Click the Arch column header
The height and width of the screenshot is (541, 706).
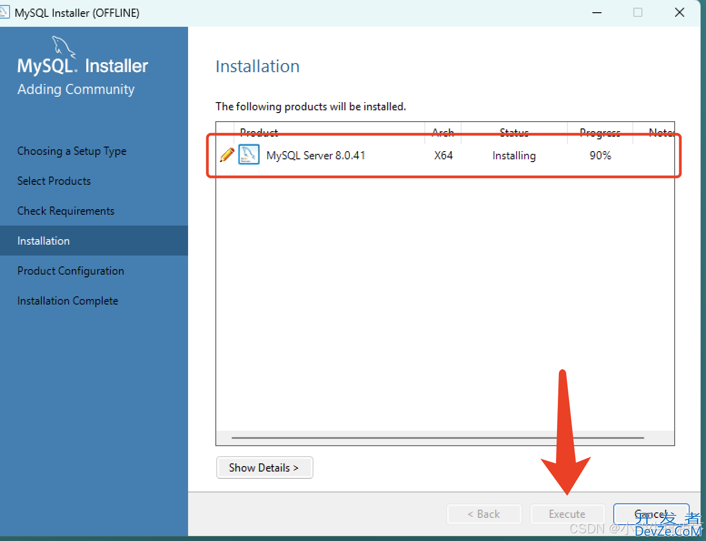443,132
